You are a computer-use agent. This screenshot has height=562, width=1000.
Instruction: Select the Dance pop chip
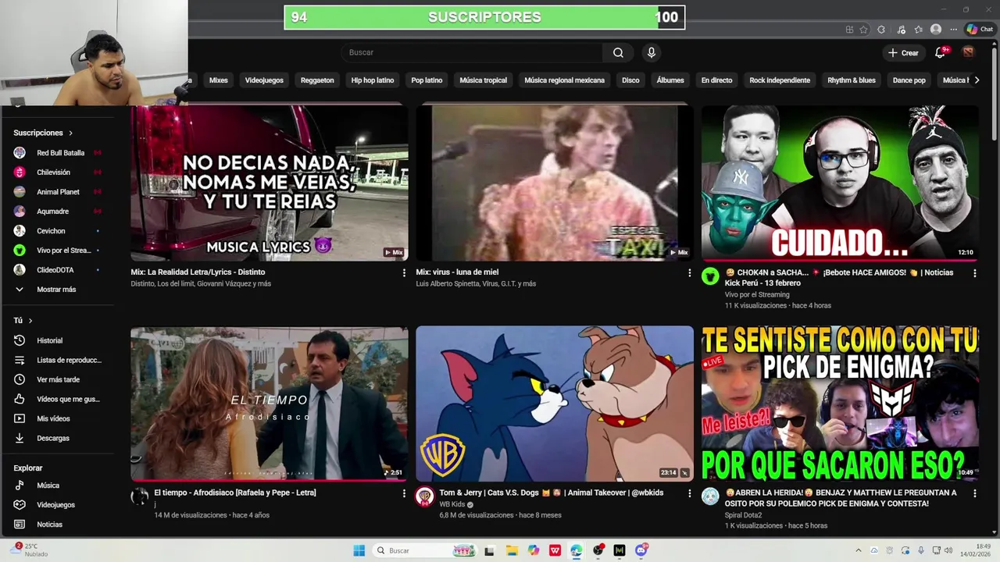tap(909, 80)
